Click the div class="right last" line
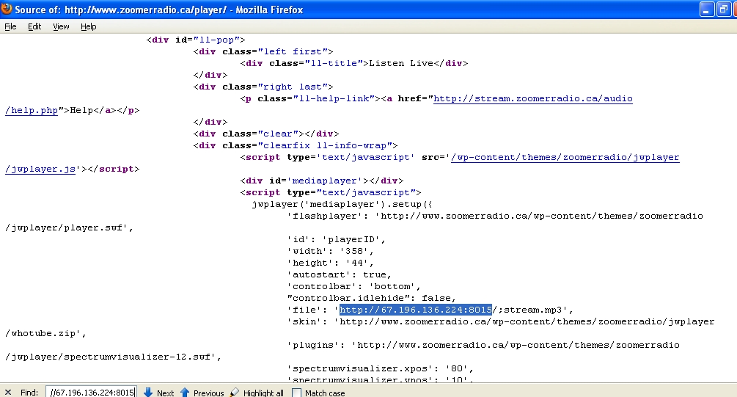 point(263,87)
